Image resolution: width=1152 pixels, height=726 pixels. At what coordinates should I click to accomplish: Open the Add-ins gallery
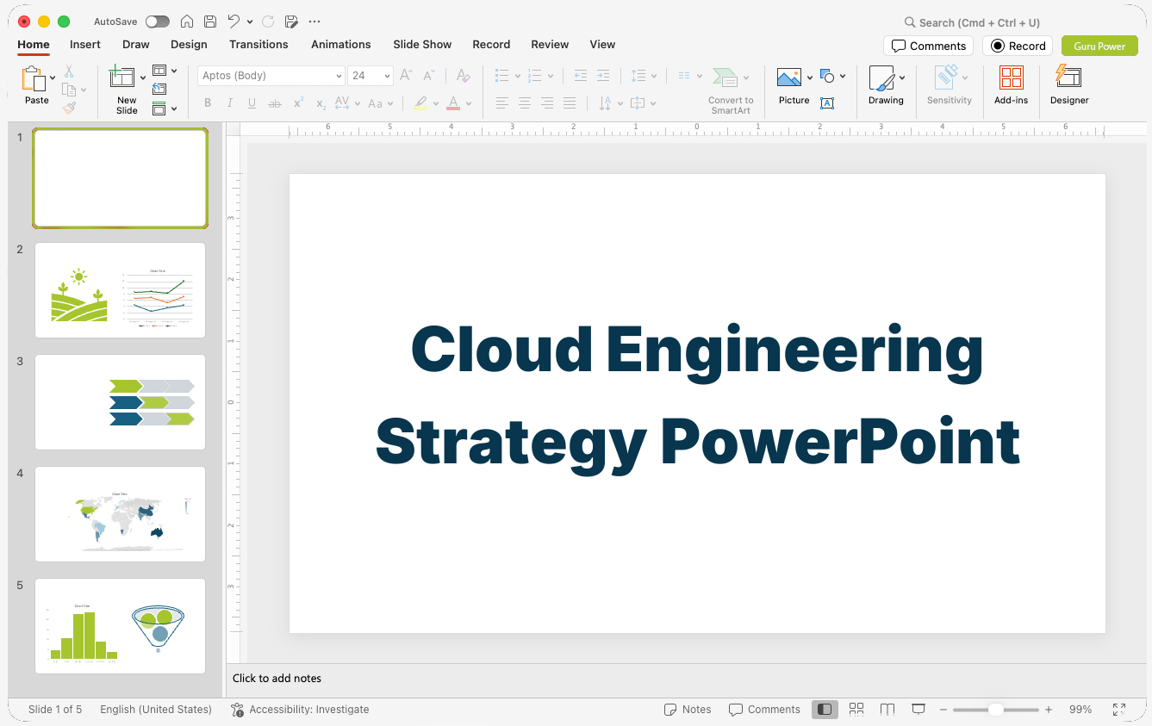(1011, 85)
